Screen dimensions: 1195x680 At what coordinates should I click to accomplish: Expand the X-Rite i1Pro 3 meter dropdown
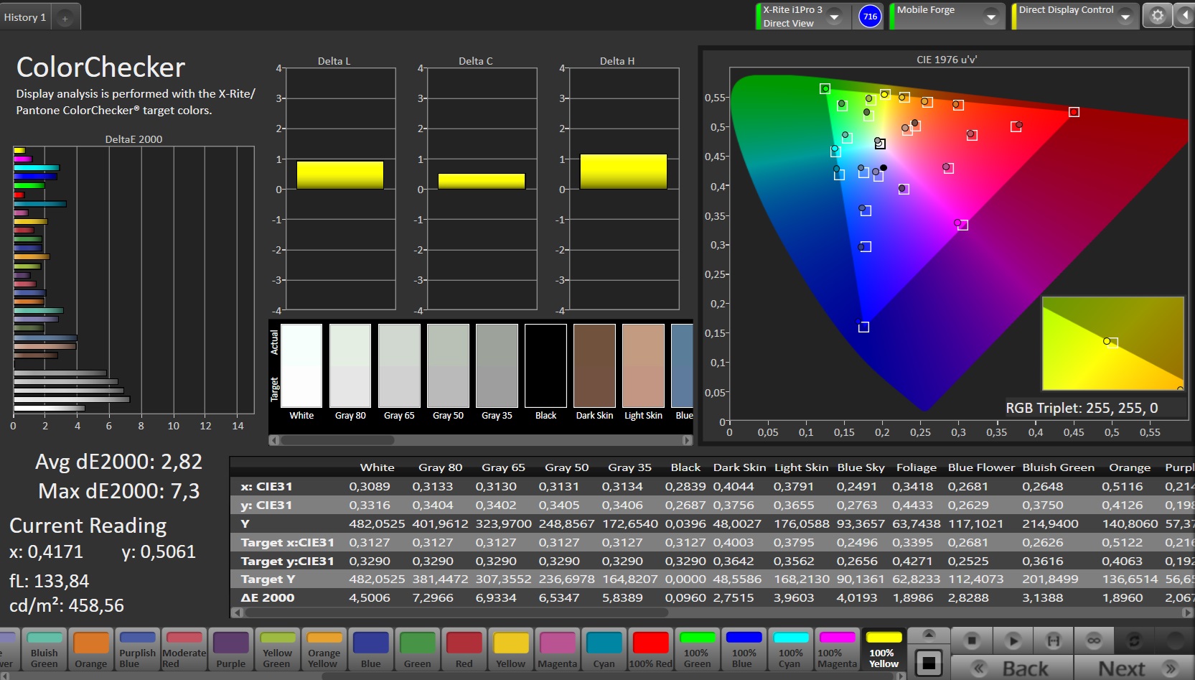pyautogui.click(x=834, y=17)
